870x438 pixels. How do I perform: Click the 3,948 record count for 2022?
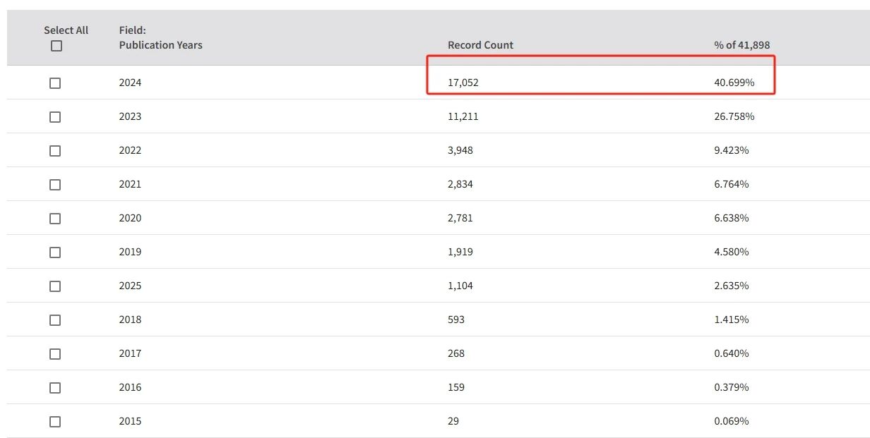point(460,150)
